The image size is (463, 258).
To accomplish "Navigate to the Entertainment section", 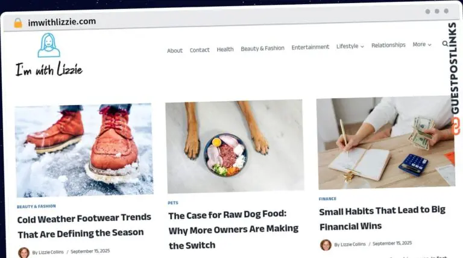I will [x=310, y=47].
